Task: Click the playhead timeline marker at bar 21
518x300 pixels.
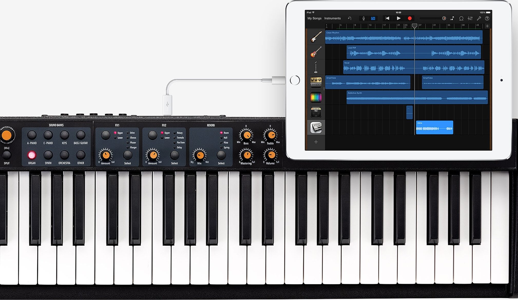Action: pyautogui.click(x=397, y=26)
